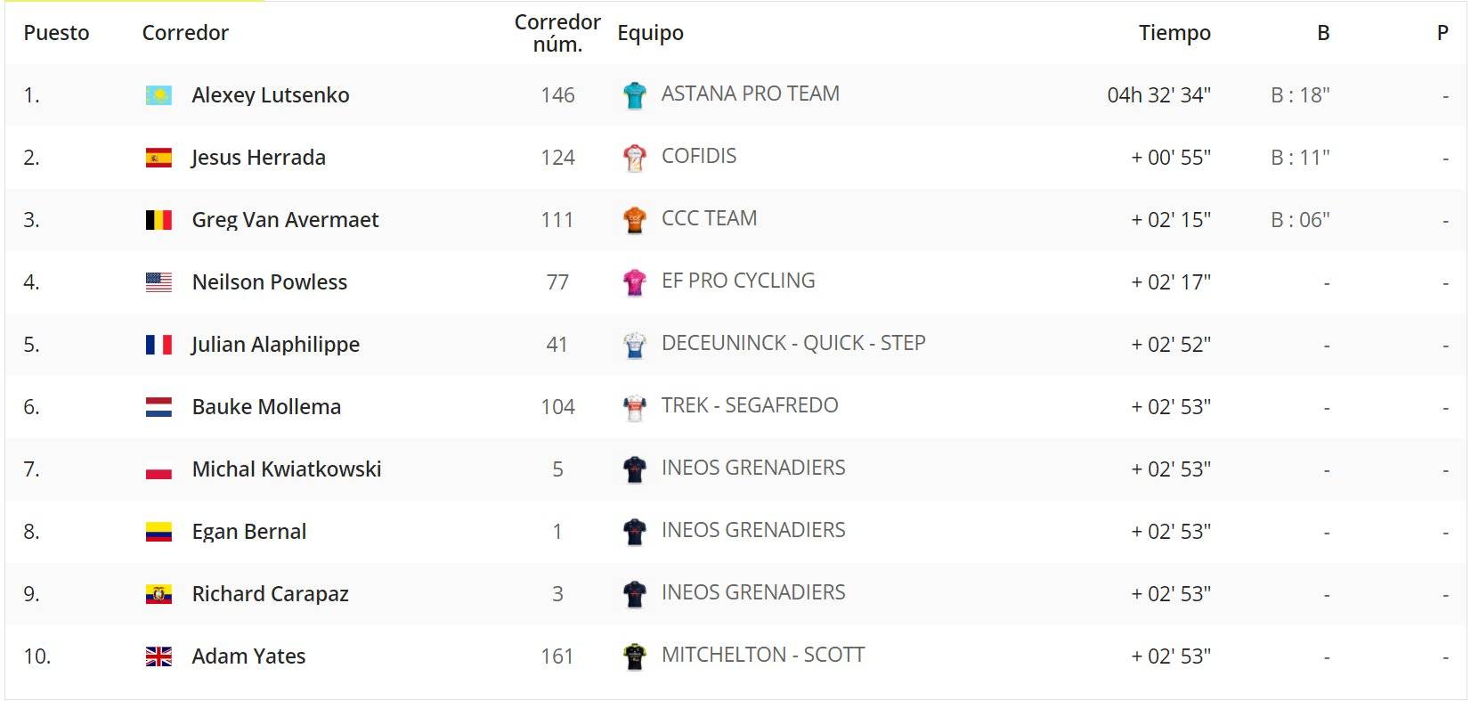This screenshot has height=701, width=1479.
Task: Click the Astana Pro Team jersey icon
Action: (634, 94)
